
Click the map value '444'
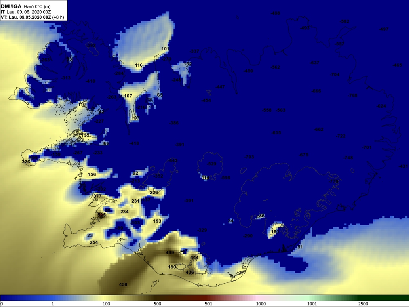pos(194,257)
